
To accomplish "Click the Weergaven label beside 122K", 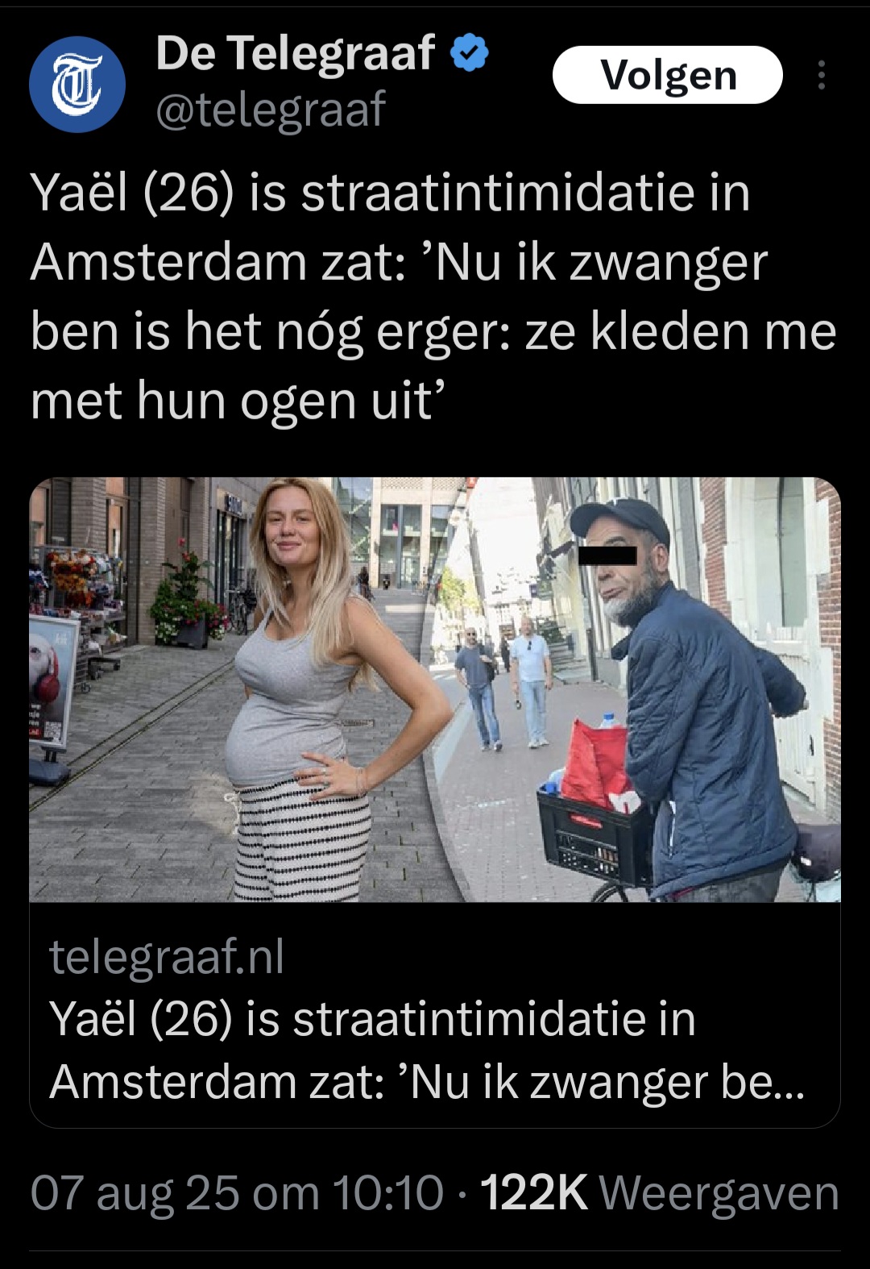I will [x=719, y=1193].
